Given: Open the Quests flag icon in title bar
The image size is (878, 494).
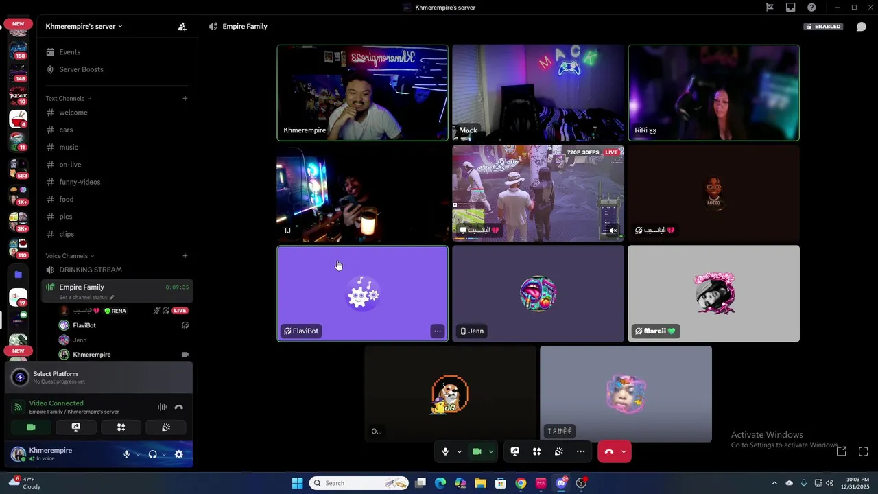Looking at the screenshot, I should point(770,8).
